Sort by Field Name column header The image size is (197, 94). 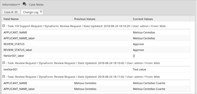coord(37,19)
